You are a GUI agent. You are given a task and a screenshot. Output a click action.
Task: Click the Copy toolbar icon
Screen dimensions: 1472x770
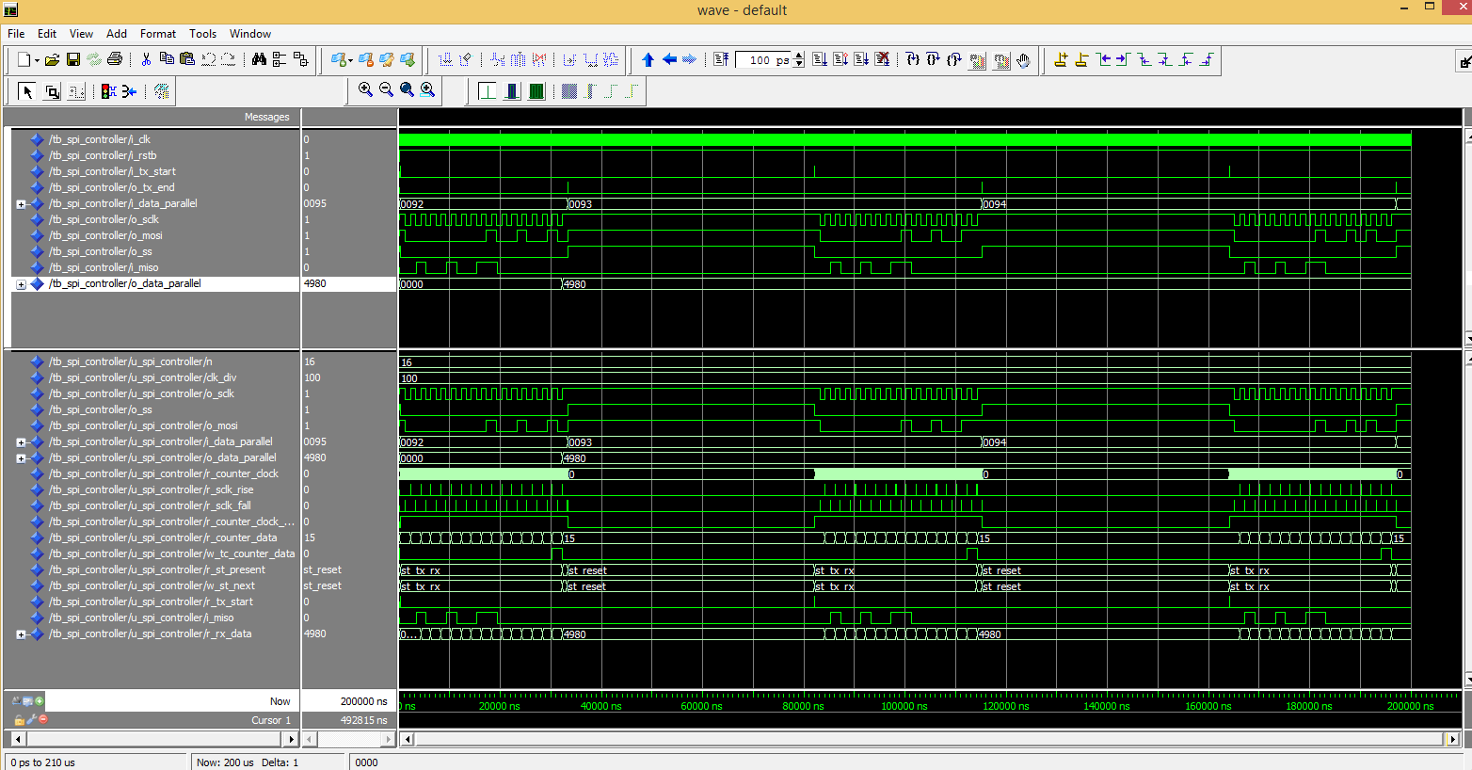coord(167,59)
